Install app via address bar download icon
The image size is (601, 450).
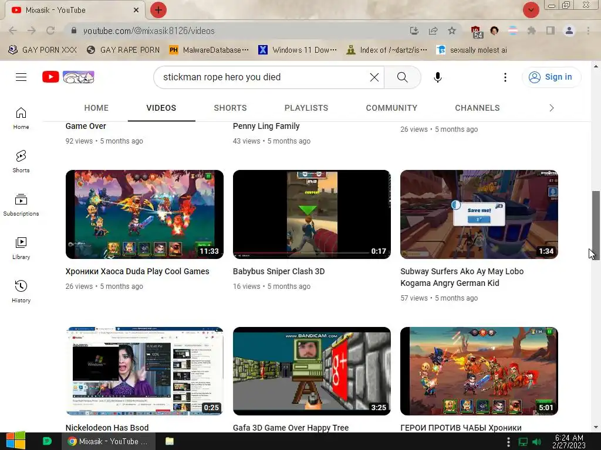click(414, 30)
